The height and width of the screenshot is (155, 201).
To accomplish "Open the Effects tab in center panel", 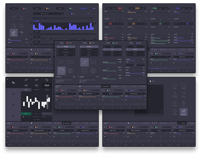I will 105,86.
